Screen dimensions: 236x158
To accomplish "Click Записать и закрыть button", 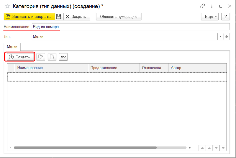I will point(29,17).
